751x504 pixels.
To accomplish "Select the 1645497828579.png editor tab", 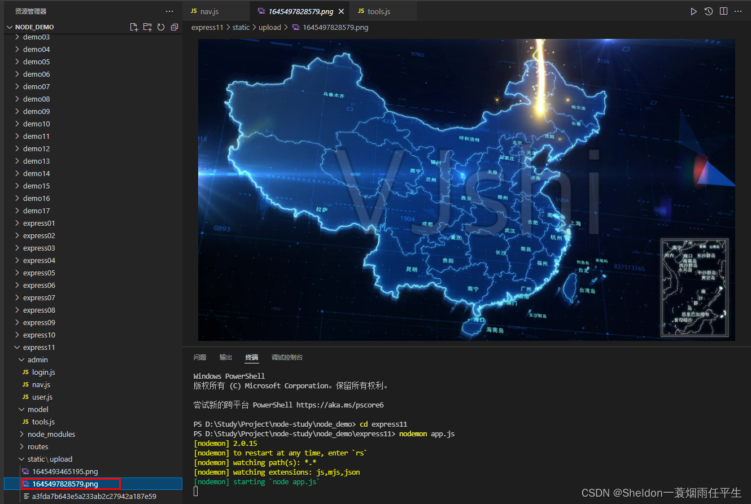I will click(300, 11).
